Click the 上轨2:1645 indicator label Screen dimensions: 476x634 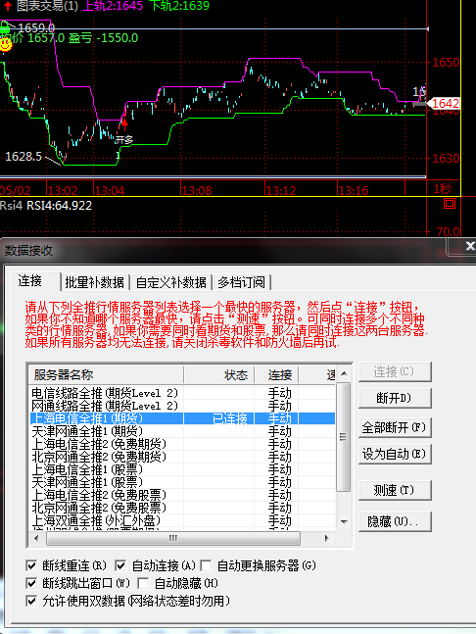113,6
